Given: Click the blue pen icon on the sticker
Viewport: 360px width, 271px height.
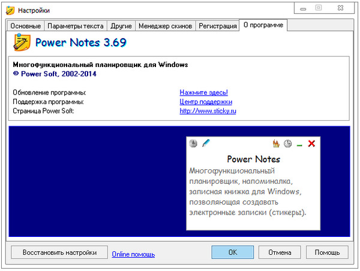Looking at the screenshot, I should coord(206,143).
